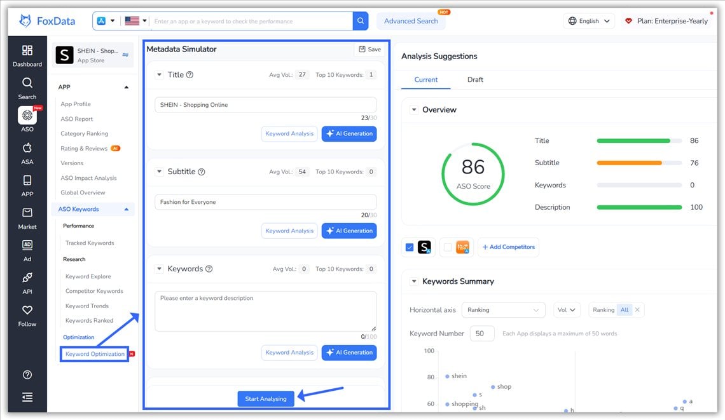Open Competitor Keywords menu item
This screenshot has height=420, width=725.
click(94, 291)
